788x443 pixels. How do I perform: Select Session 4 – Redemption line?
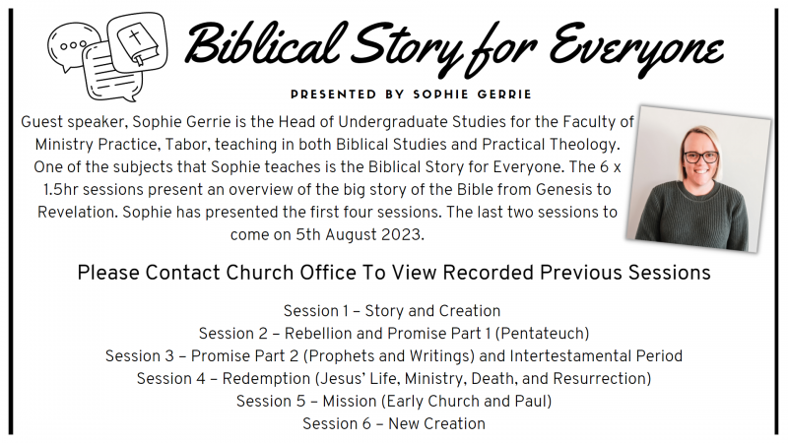click(x=393, y=379)
